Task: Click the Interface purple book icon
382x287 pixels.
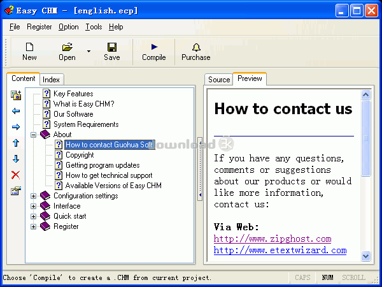Action: 45,206
